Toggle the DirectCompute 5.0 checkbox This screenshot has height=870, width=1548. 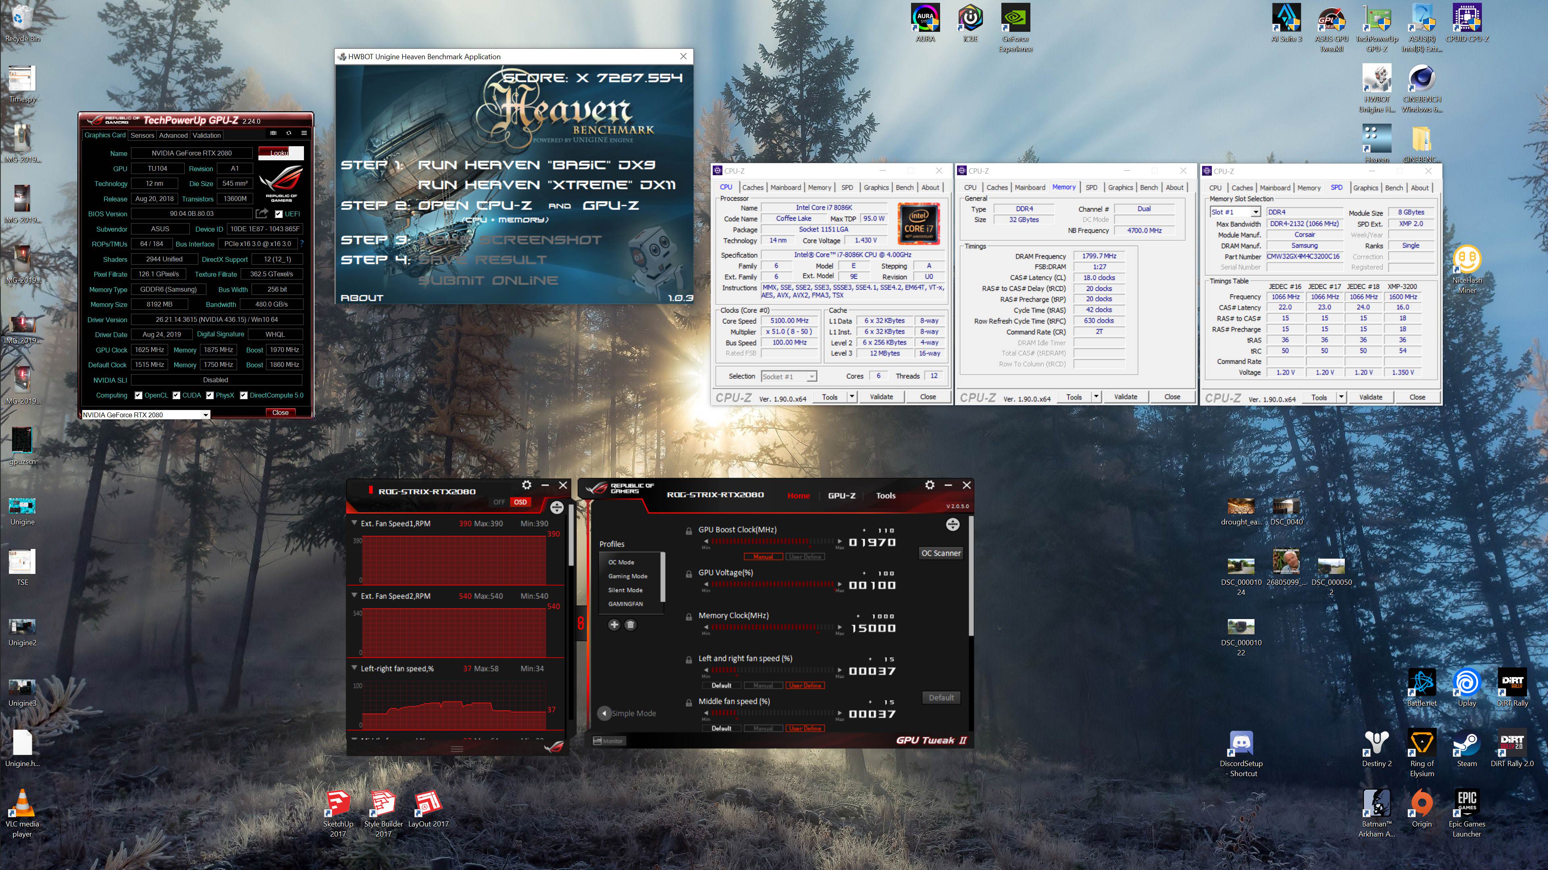[x=244, y=395]
